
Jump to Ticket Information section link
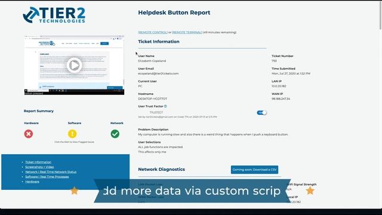click(38, 162)
